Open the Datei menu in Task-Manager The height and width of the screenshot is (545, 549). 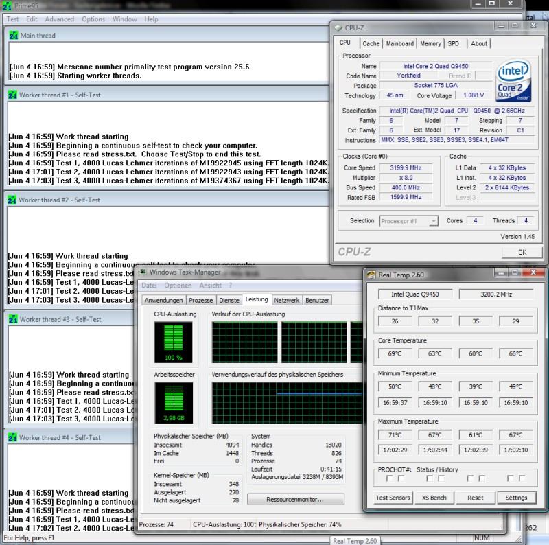tap(149, 286)
